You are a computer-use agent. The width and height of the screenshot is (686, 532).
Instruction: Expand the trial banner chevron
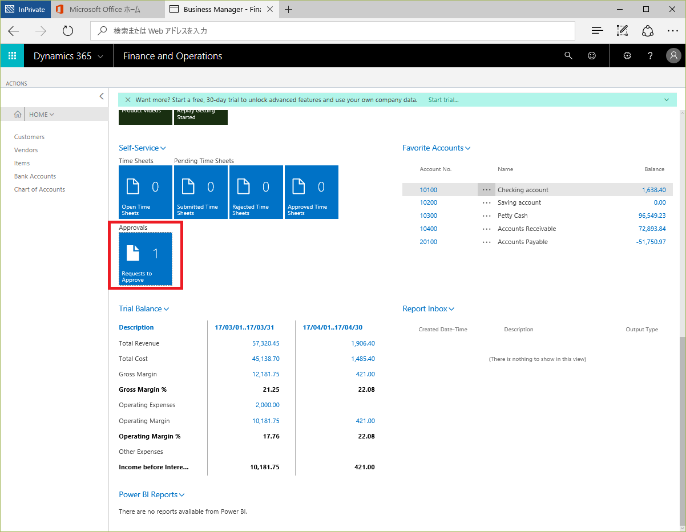point(667,100)
